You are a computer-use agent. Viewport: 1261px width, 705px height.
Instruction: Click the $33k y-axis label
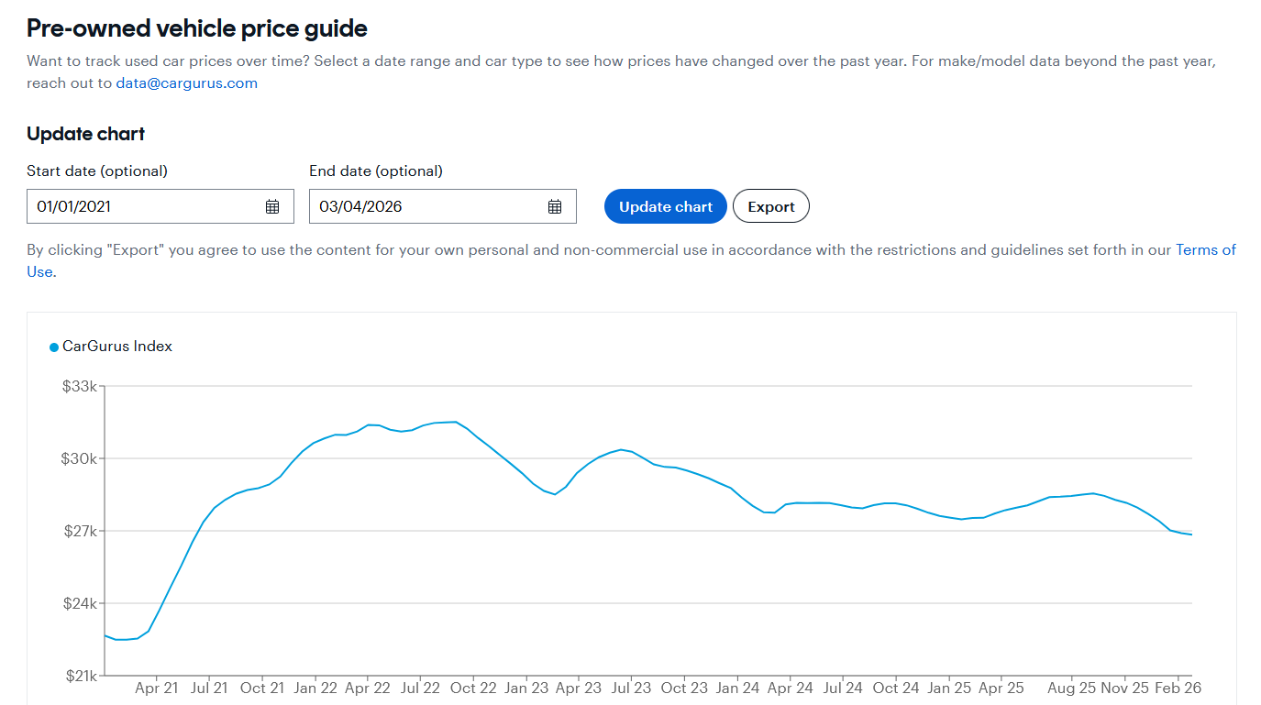click(79, 386)
